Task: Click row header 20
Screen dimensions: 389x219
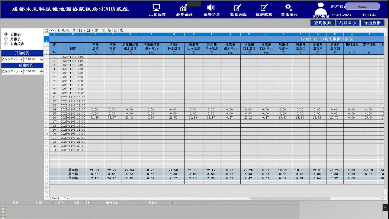Action: click(x=47, y=118)
